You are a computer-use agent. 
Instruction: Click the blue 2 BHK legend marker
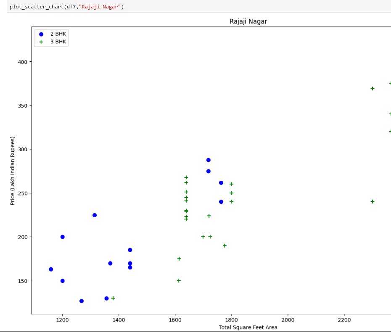(x=41, y=34)
